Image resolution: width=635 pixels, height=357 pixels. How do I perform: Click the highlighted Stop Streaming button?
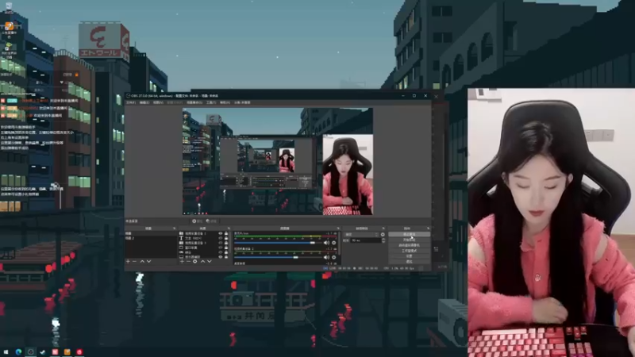pos(409,234)
